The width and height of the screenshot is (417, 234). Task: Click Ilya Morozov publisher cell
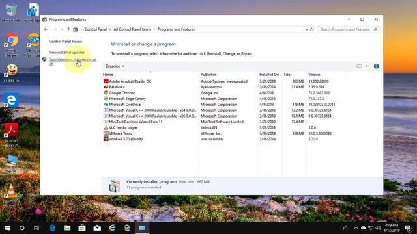[x=211, y=87]
